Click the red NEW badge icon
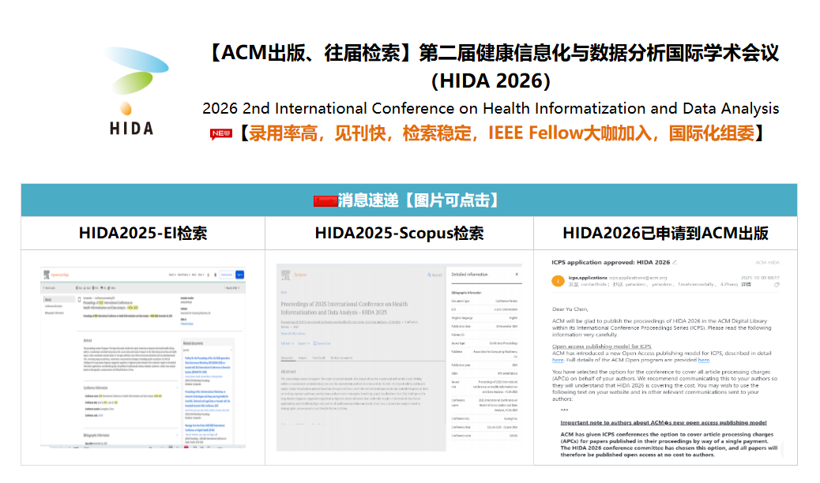Viewport: 820px width, 483px height. (x=220, y=134)
